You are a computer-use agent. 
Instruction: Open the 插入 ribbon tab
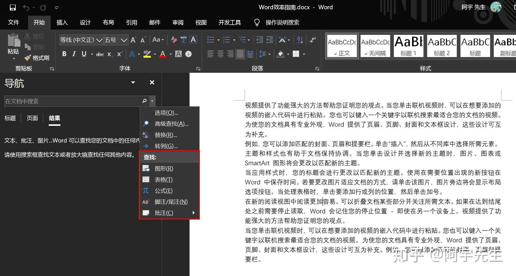click(62, 22)
